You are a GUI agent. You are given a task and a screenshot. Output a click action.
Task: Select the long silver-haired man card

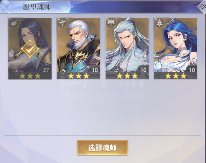click(127, 48)
